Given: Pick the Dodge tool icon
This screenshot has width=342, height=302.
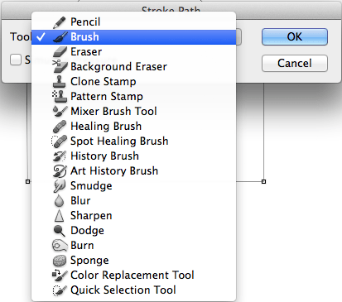Looking at the screenshot, I should (60, 231).
